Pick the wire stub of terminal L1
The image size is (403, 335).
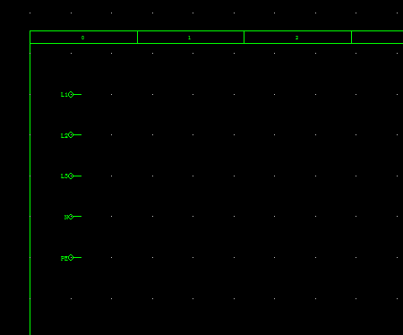[77, 95]
